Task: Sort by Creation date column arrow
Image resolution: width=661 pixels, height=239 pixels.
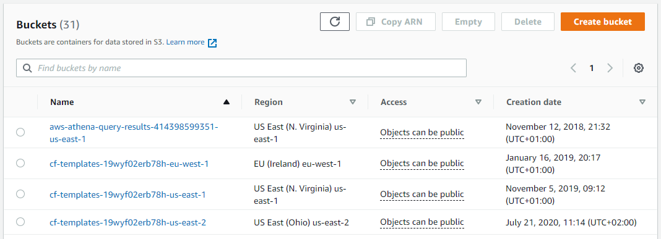Action: pyautogui.click(x=642, y=102)
